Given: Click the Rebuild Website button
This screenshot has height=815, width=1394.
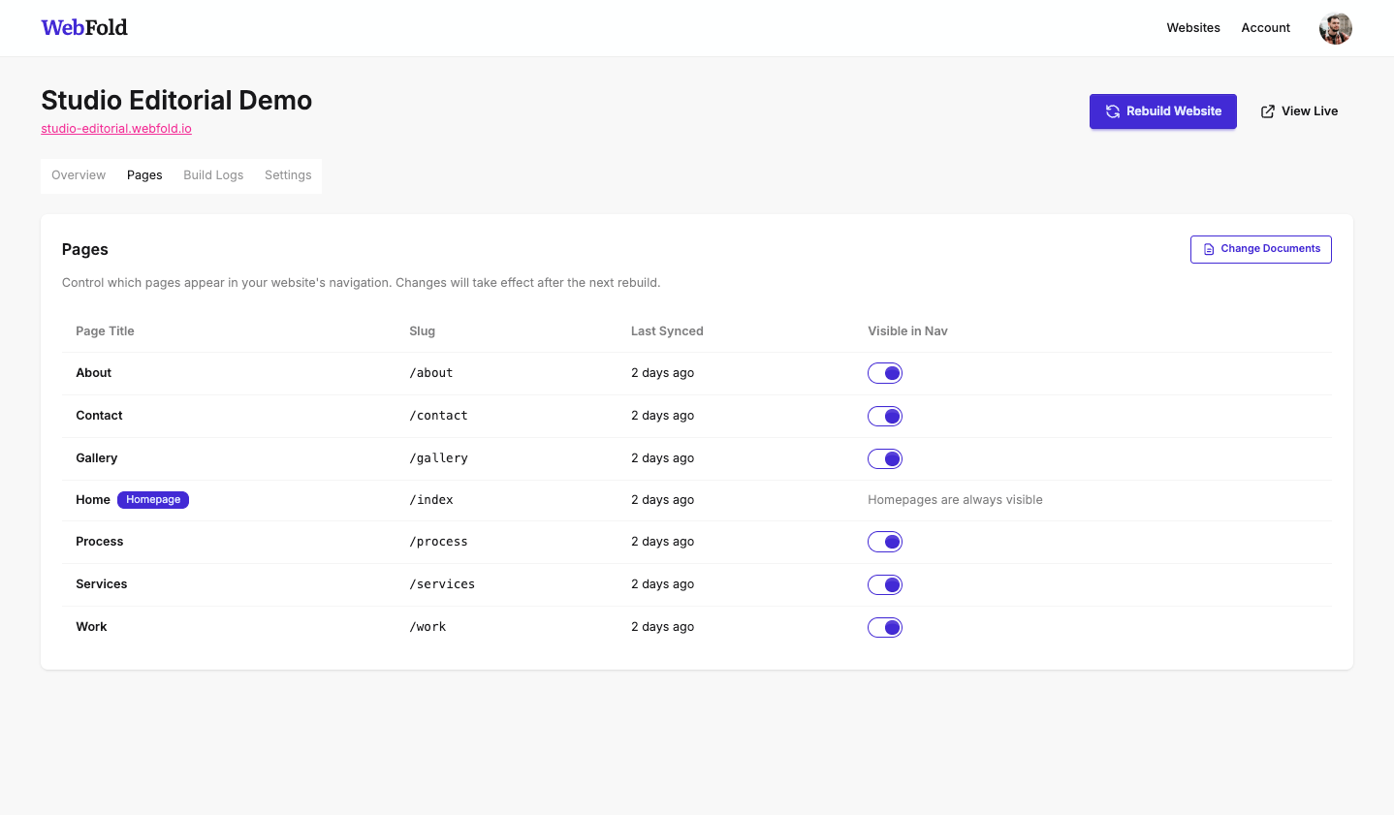Looking at the screenshot, I should (x=1162, y=110).
